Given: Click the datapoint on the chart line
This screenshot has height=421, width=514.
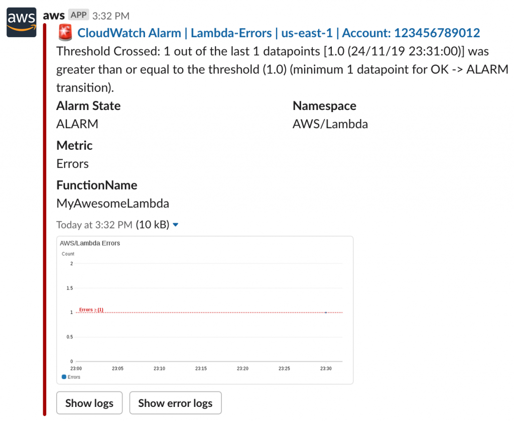Looking at the screenshot, I should [326, 311].
